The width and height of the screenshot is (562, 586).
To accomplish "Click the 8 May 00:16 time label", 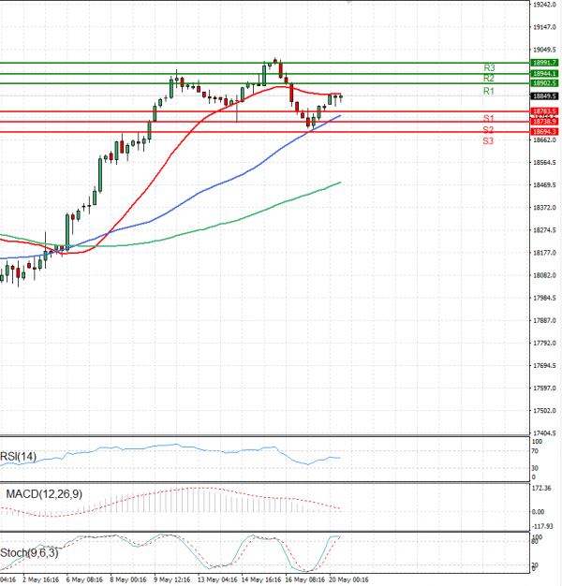I will pyautogui.click(x=128, y=580).
